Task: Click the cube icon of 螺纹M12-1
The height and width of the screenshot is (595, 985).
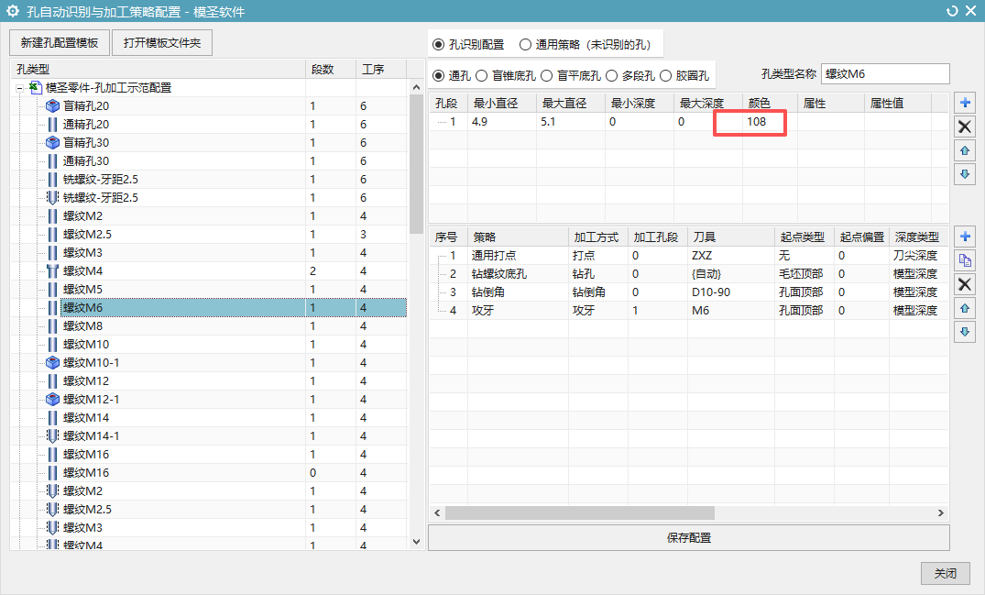Action: pyautogui.click(x=53, y=399)
